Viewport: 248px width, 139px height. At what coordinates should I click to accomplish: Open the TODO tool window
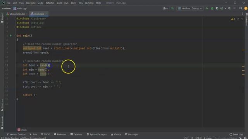pos(45,134)
